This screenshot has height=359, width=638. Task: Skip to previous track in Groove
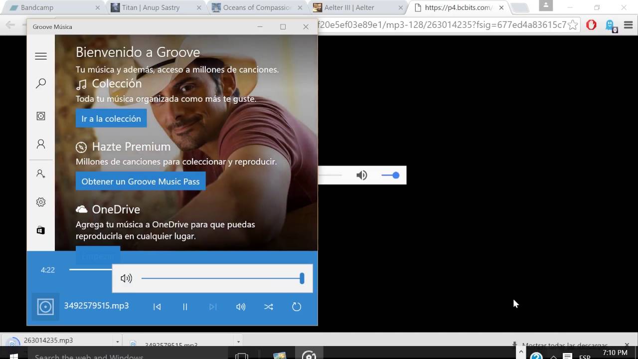click(157, 307)
